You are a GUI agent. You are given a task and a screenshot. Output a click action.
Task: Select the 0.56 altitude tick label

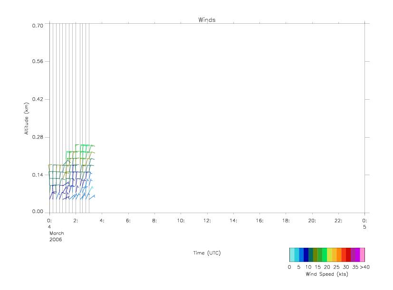point(38,61)
